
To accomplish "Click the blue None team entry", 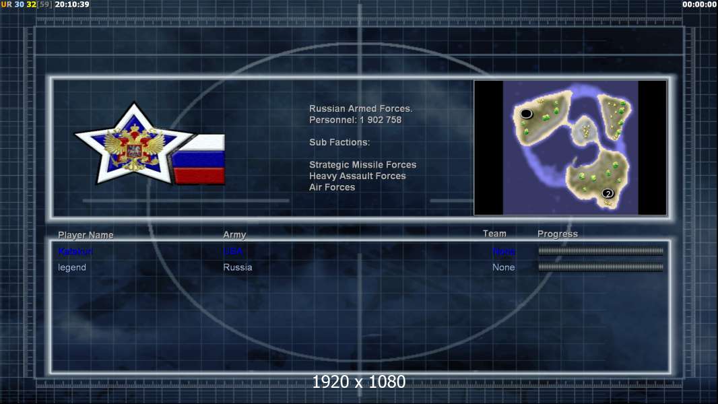I will (x=504, y=251).
